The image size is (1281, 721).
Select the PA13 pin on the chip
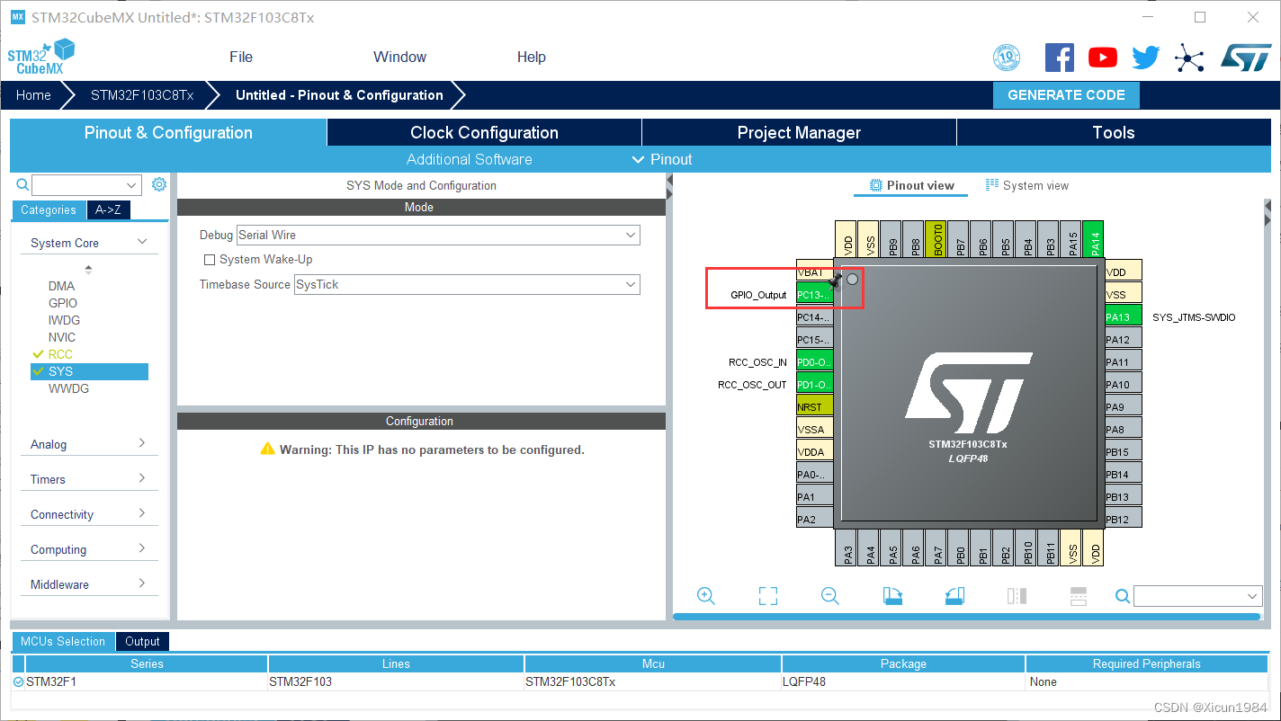click(1124, 316)
